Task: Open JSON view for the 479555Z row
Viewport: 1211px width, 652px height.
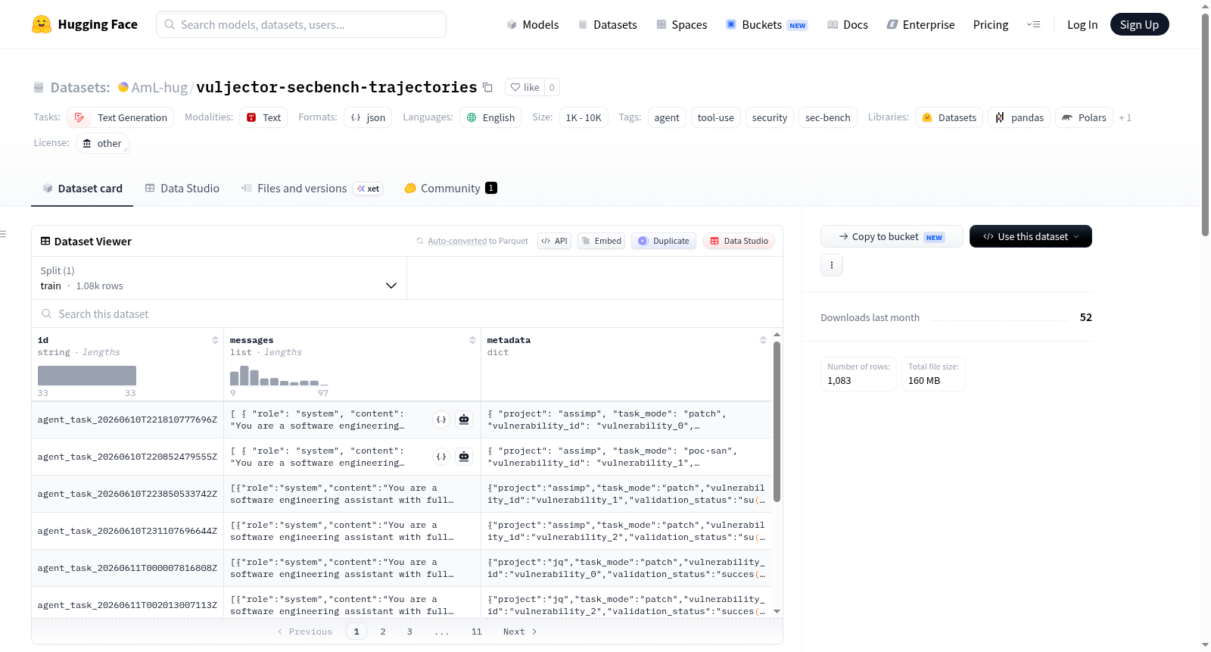Action: [x=441, y=457]
